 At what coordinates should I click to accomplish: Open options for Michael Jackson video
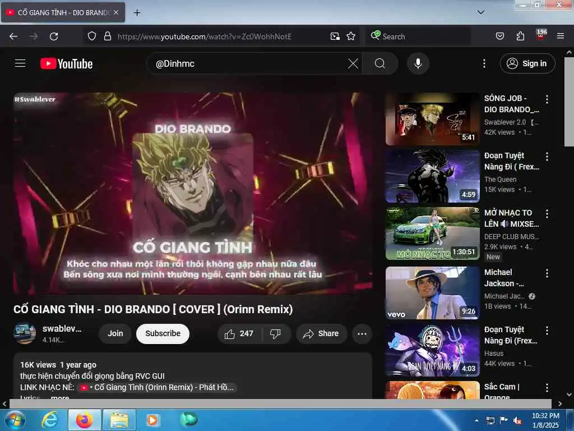tap(547, 273)
